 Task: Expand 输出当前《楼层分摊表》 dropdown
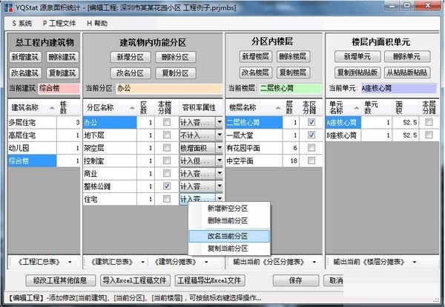415,263
